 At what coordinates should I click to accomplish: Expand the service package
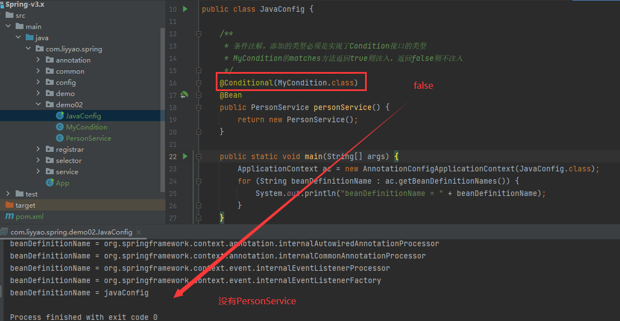tap(38, 171)
